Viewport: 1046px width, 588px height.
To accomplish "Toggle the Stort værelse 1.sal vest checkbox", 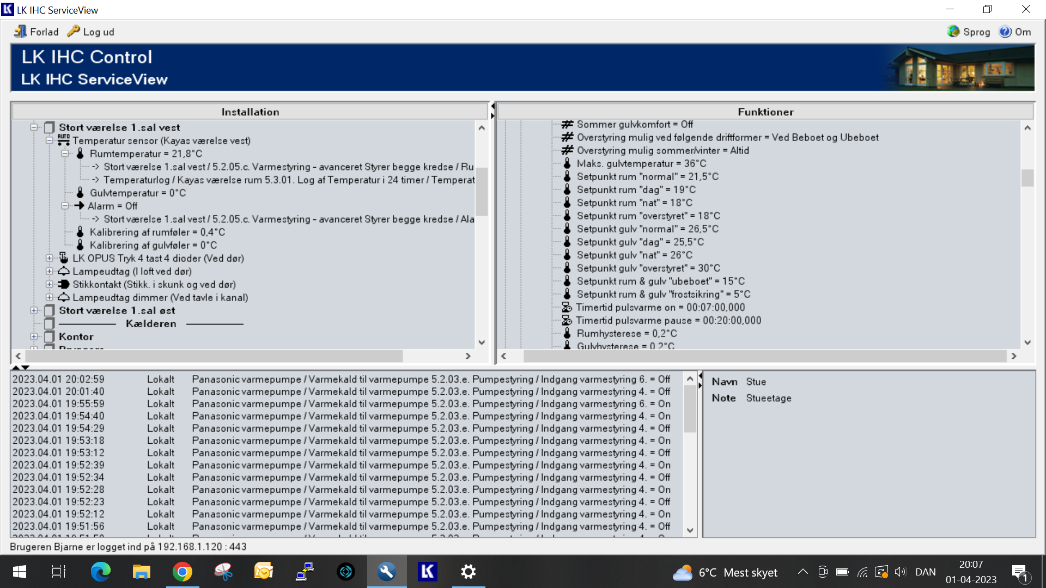I will (x=50, y=127).
